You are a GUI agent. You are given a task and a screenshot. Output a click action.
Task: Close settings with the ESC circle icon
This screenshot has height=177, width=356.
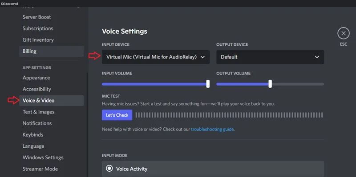tap(343, 34)
